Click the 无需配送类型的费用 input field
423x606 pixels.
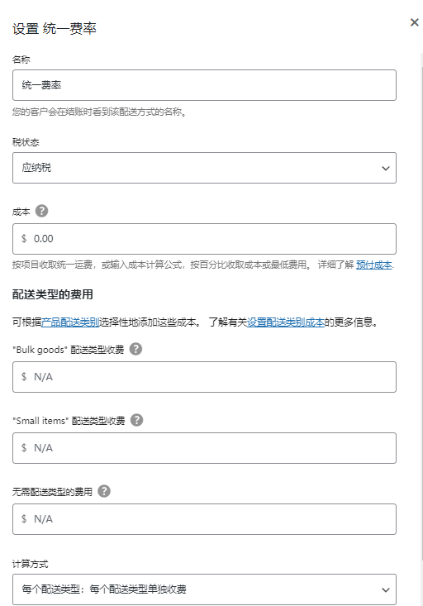click(204, 519)
